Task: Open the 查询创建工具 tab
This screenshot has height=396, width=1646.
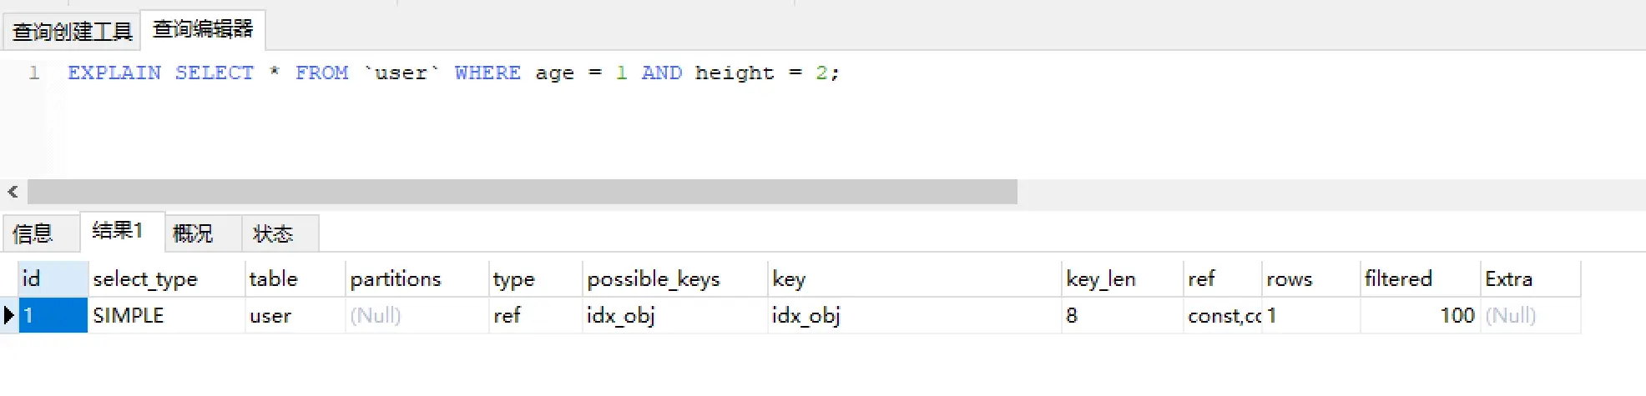Action: click(x=72, y=32)
